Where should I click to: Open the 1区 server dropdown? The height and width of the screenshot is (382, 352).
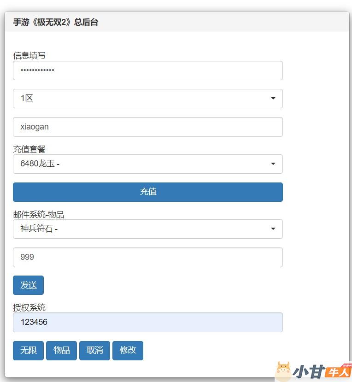147,99
